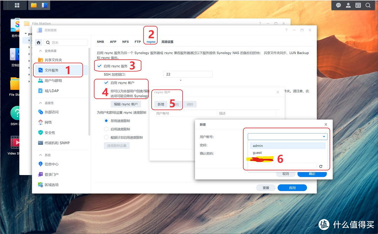Click the Description (描述) column header

coord(246,113)
